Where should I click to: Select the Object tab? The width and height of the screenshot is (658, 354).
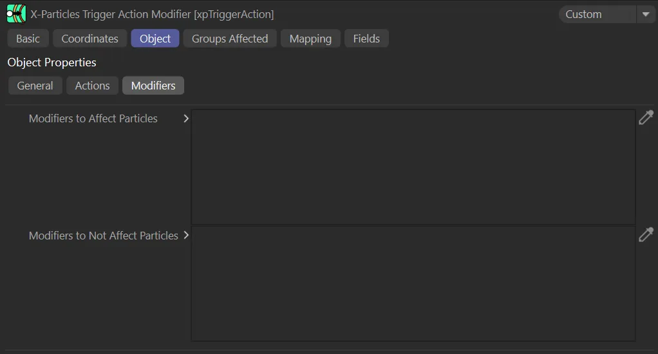point(155,39)
